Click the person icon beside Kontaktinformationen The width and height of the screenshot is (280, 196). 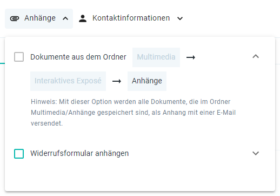click(x=83, y=18)
